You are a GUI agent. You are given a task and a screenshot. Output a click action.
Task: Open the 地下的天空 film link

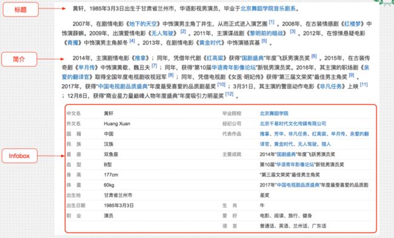click(142, 24)
